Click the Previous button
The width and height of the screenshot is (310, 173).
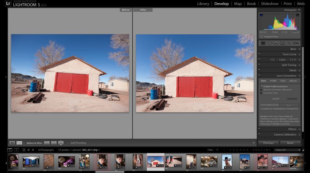point(268,143)
